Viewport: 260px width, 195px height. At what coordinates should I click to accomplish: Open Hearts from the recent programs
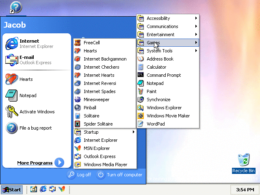click(x=37, y=79)
